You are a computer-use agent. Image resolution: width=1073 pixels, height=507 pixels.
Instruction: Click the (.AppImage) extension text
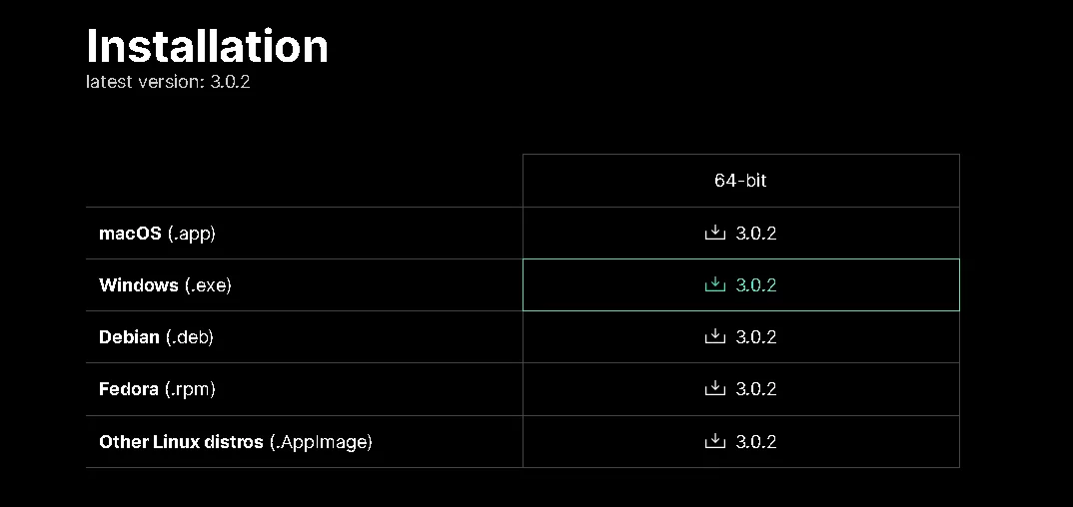pos(321,442)
